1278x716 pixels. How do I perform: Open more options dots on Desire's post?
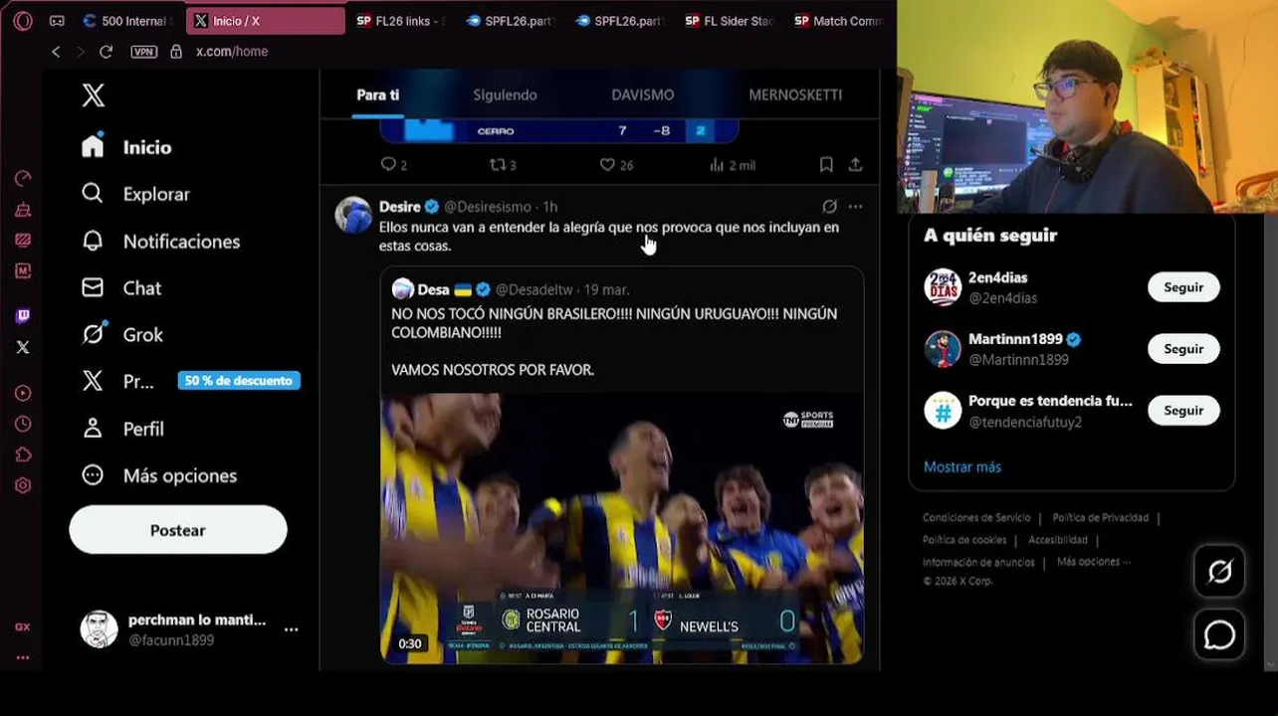tap(855, 207)
